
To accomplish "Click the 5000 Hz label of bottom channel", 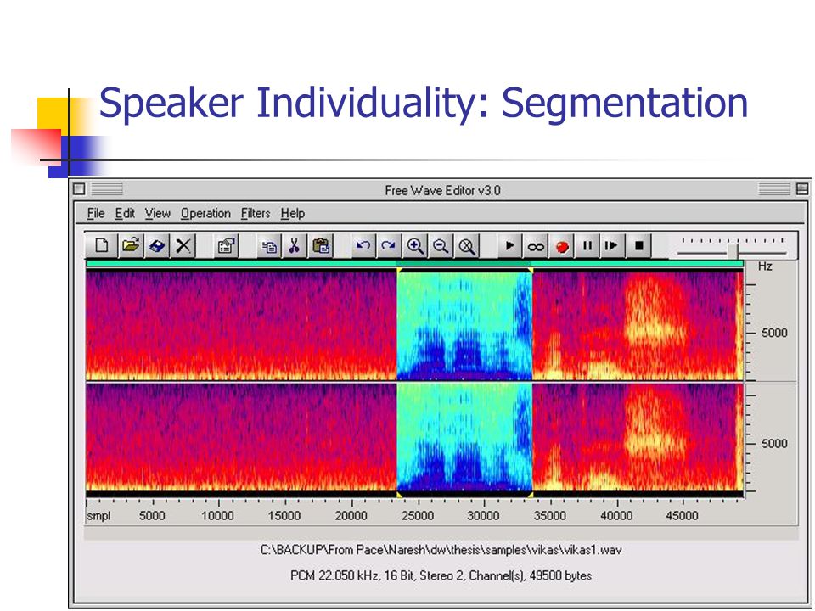I will pyautogui.click(x=774, y=444).
